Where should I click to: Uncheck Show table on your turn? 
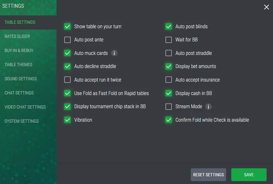[67, 26]
